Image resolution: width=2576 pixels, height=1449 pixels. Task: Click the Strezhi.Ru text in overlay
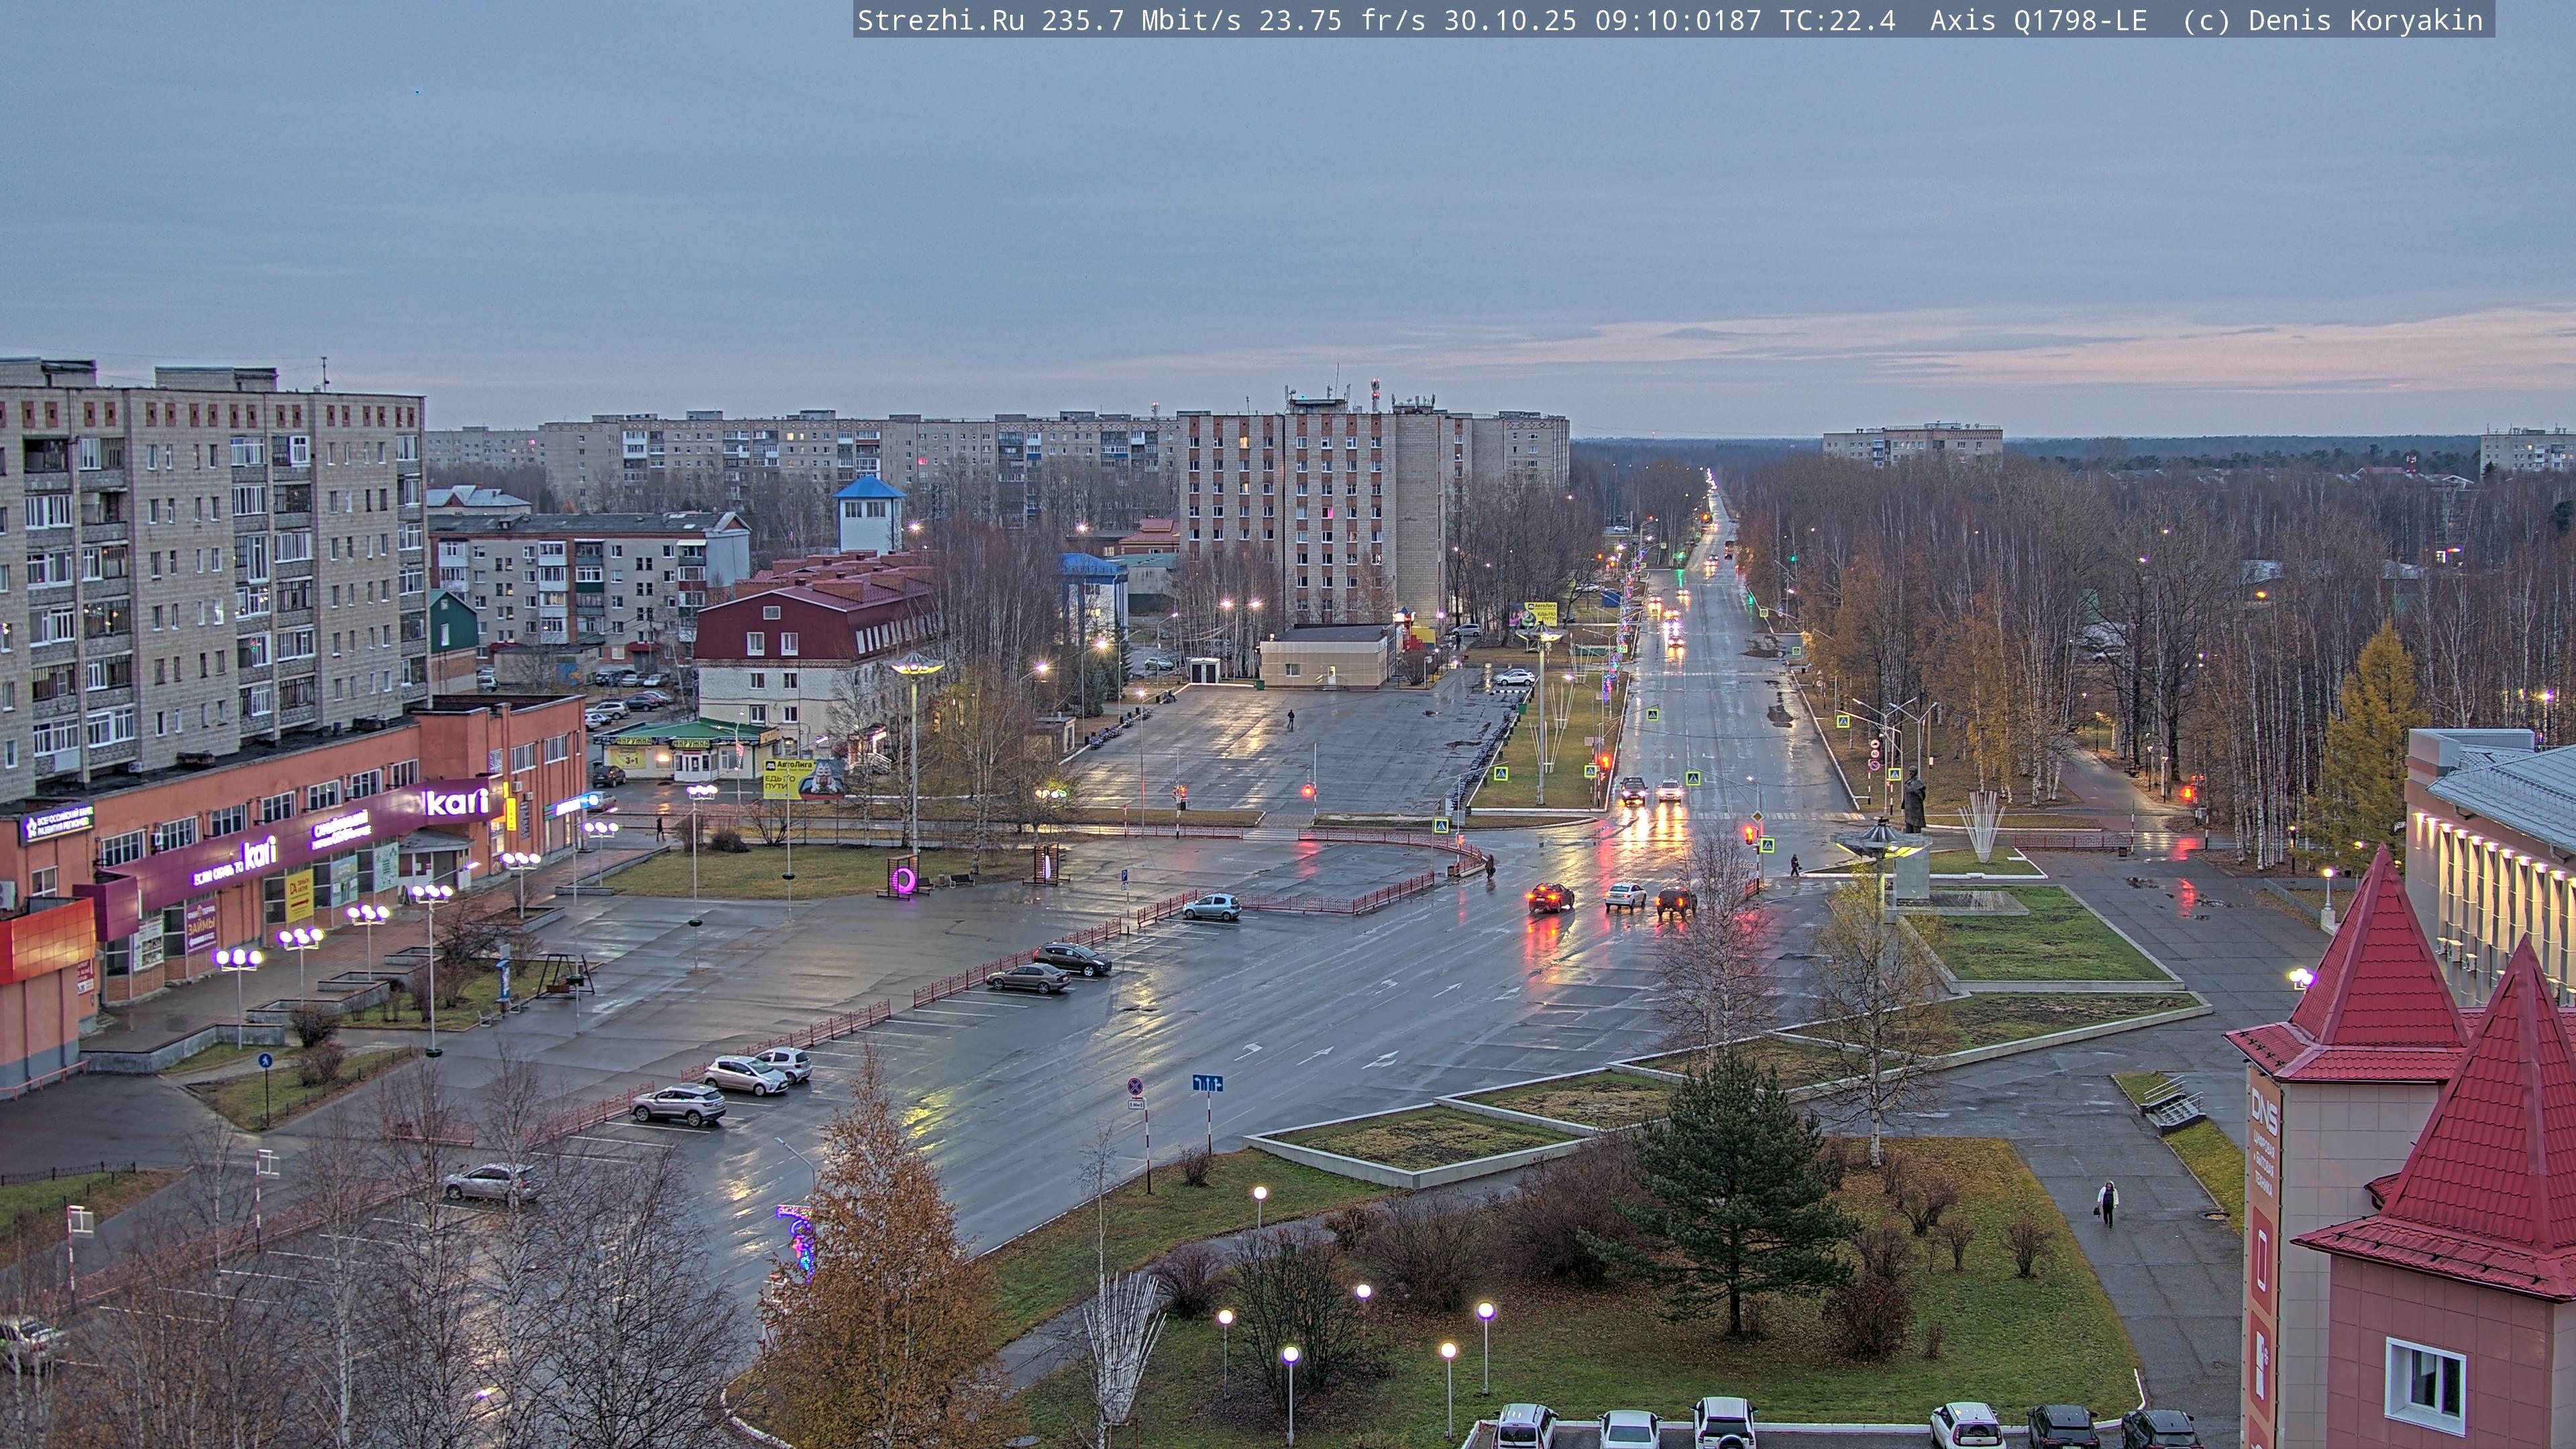point(940,20)
